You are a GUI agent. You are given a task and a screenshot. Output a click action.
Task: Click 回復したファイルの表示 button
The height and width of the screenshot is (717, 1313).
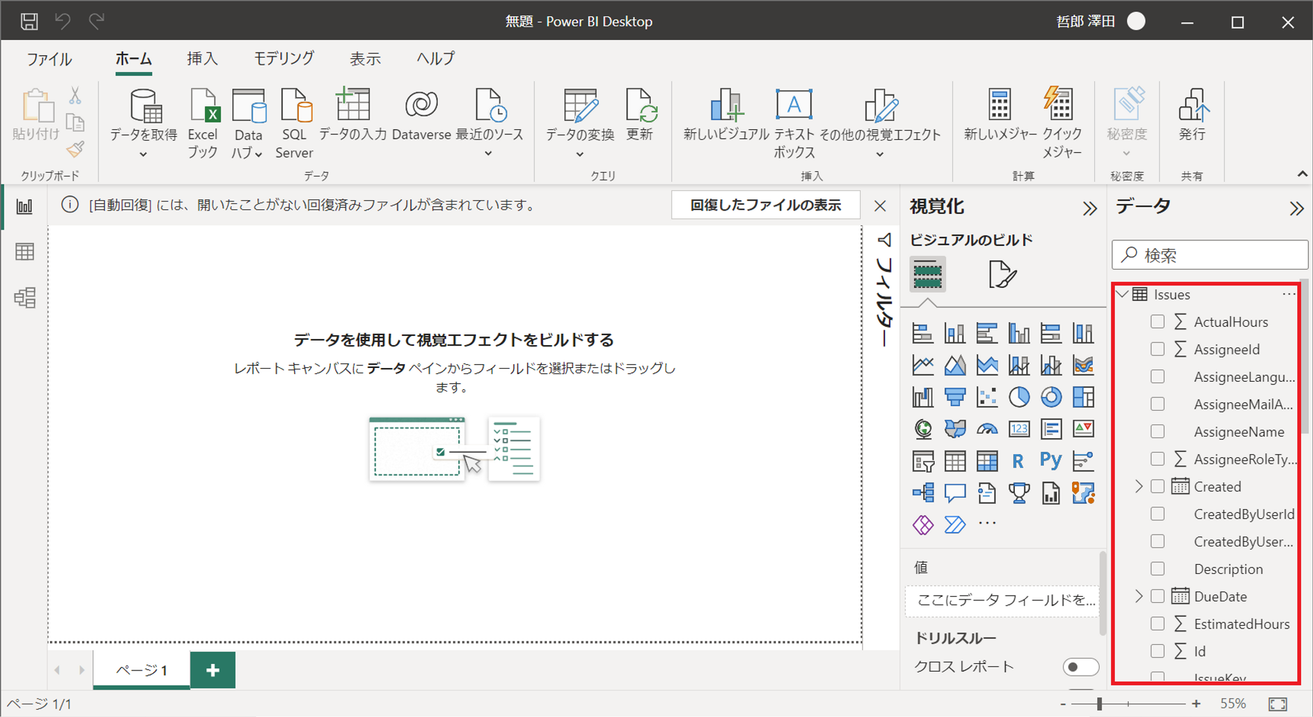(x=765, y=205)
